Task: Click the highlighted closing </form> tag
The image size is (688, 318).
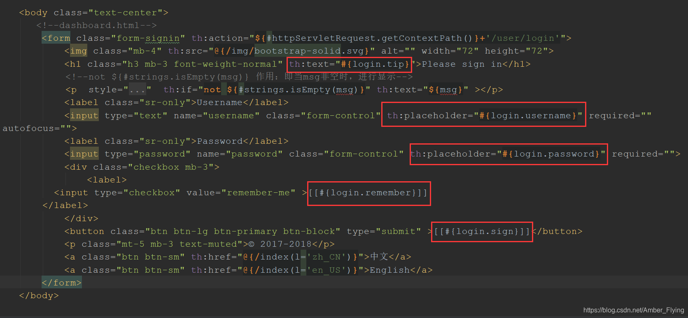Action: pyautogui.click(x=62, y=283)
